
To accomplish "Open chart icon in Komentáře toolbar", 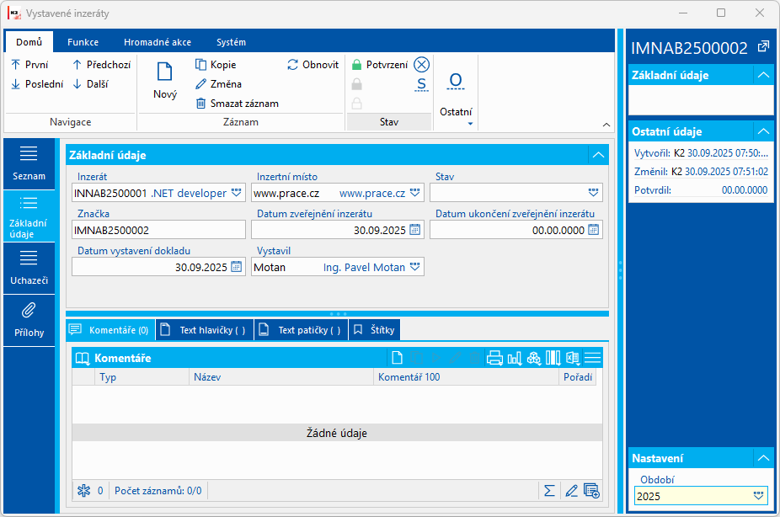I will (515, 358).
